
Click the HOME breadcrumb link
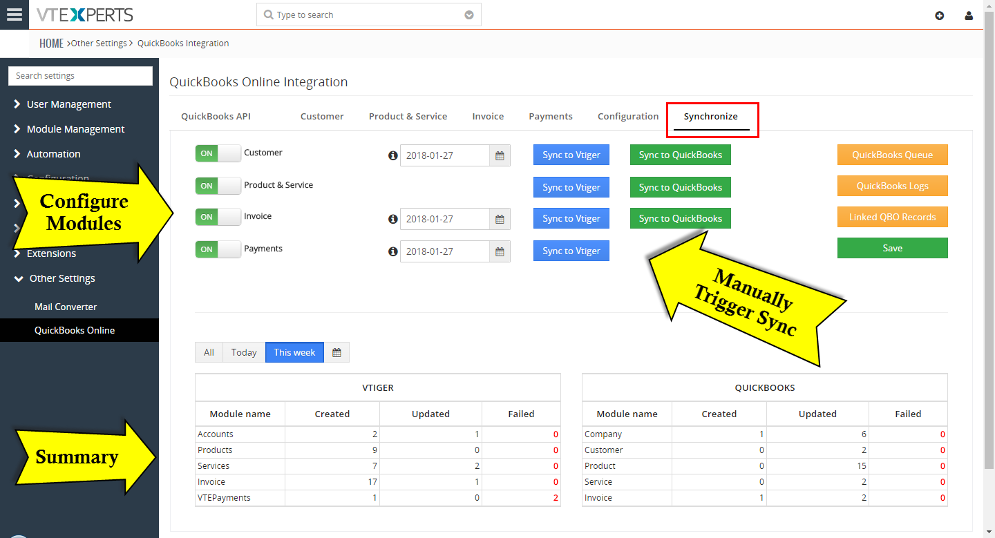click(x=51, y=43)
